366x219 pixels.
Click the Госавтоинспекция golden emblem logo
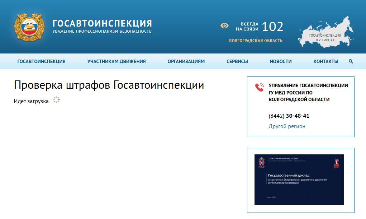pos(28,26)
